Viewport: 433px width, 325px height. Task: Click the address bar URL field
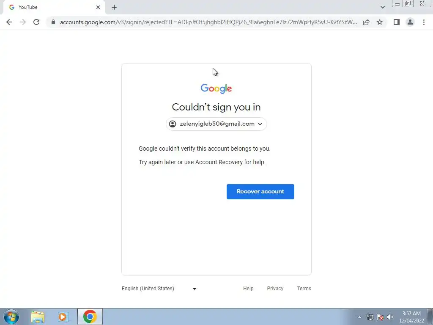click(x=208, y=22)
